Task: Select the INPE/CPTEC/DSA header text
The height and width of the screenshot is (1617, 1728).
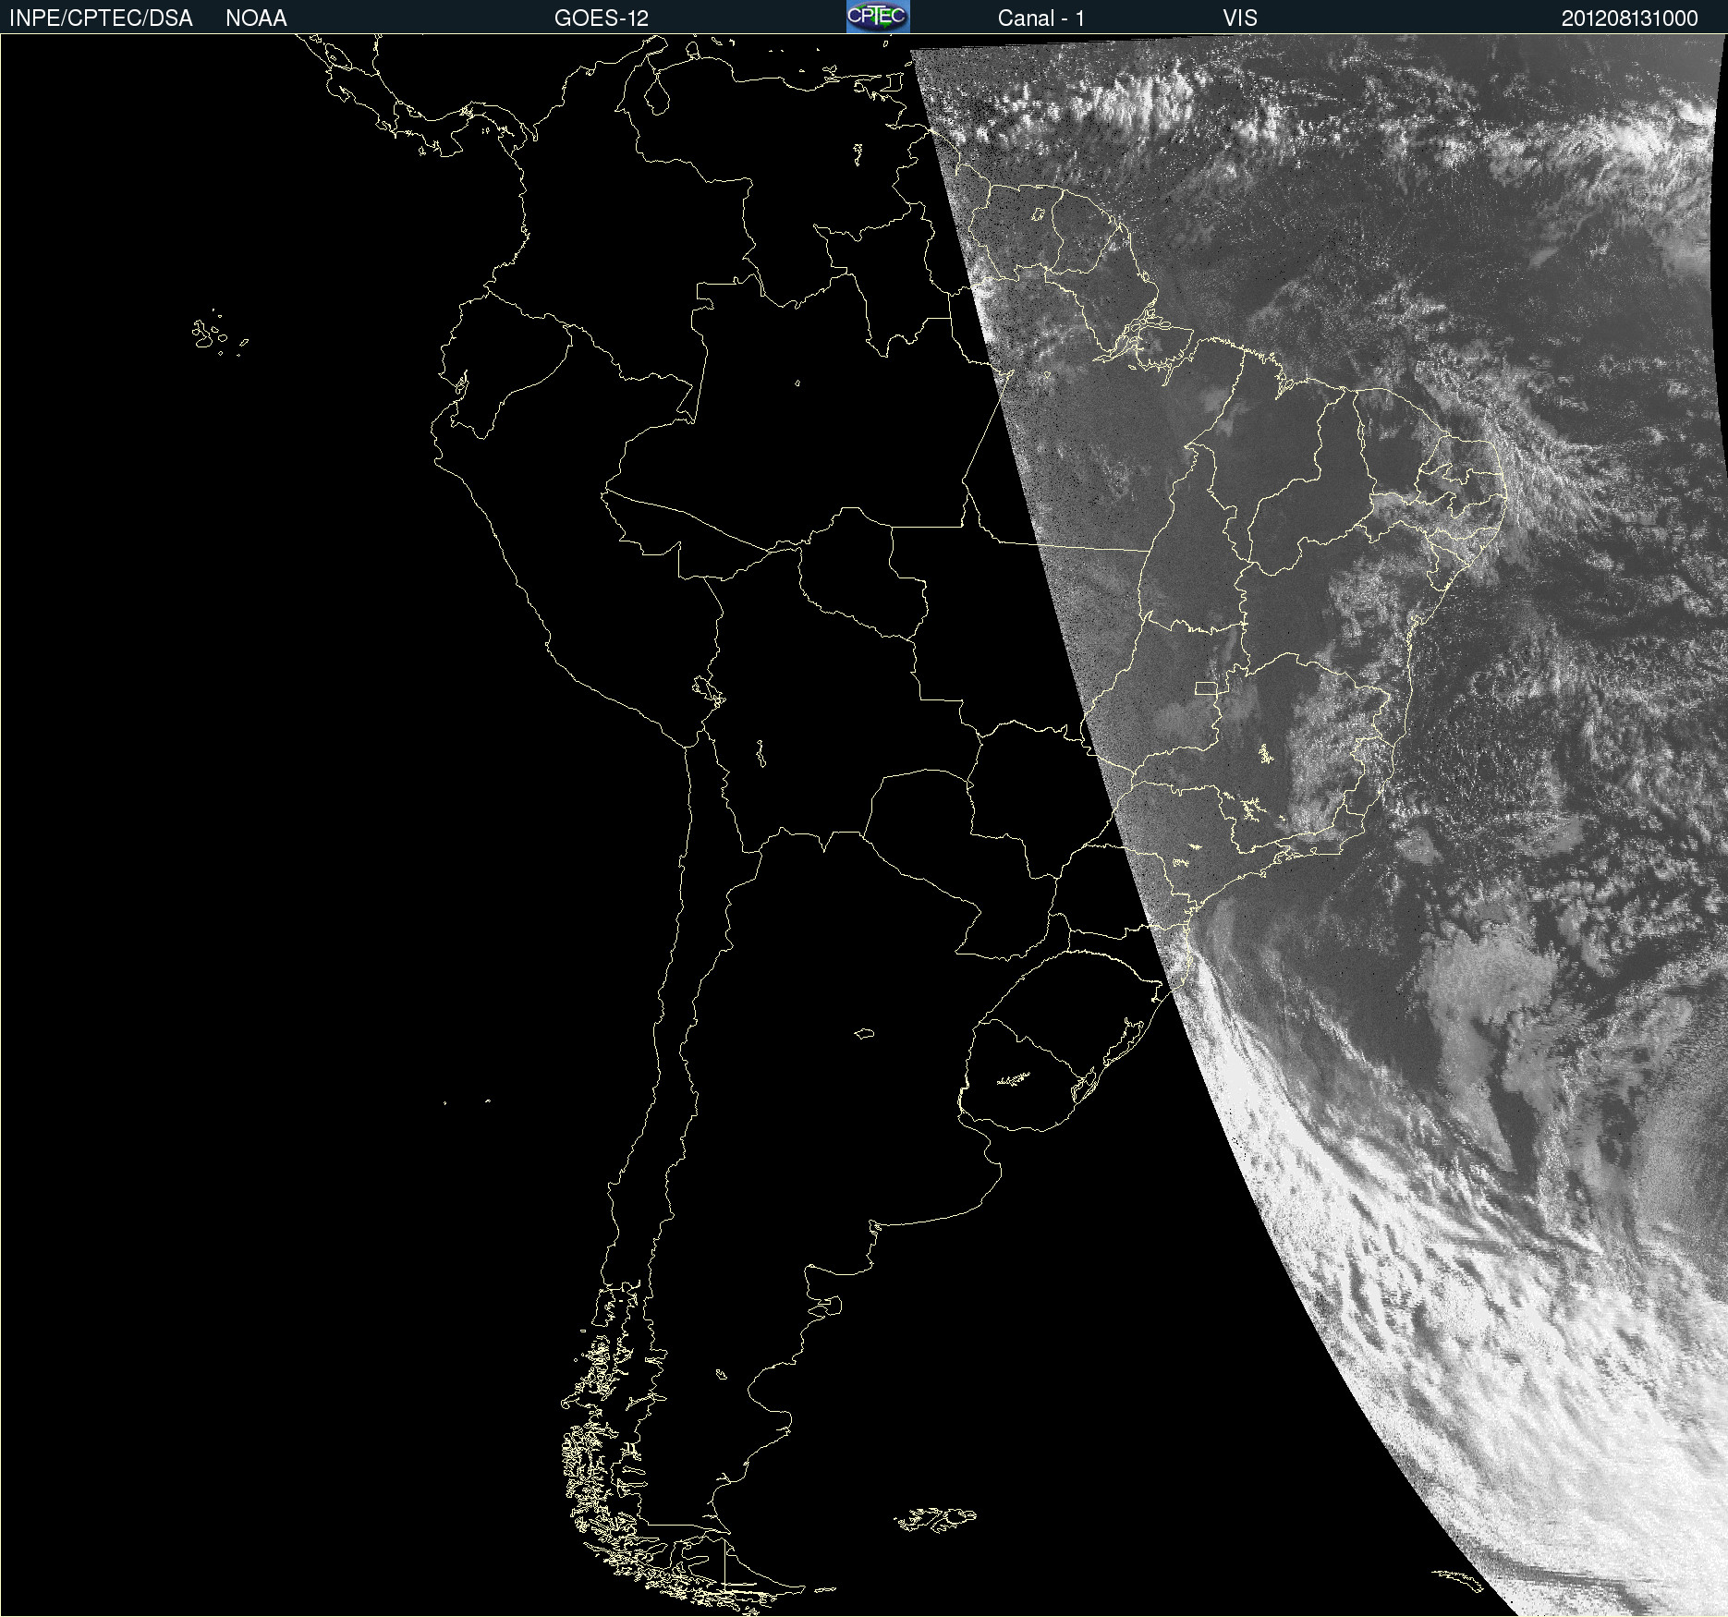Action: pos(101,18)
